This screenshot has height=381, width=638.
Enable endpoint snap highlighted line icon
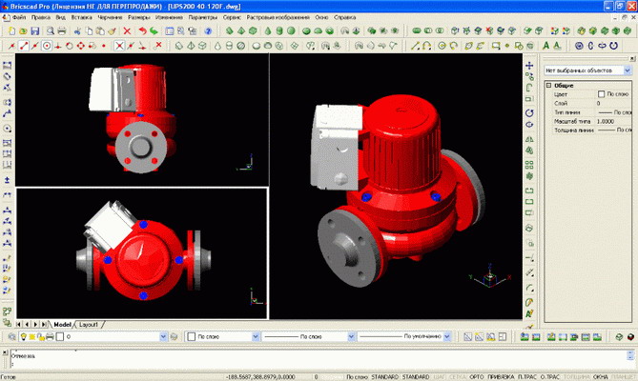[x=24, y=46]
